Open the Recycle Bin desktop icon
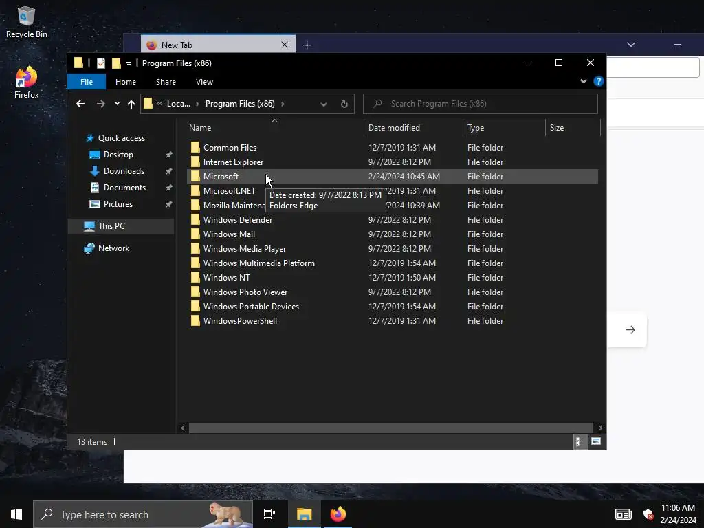The height and width of the screenshot is (528, 704). click(x=26, y=23)
